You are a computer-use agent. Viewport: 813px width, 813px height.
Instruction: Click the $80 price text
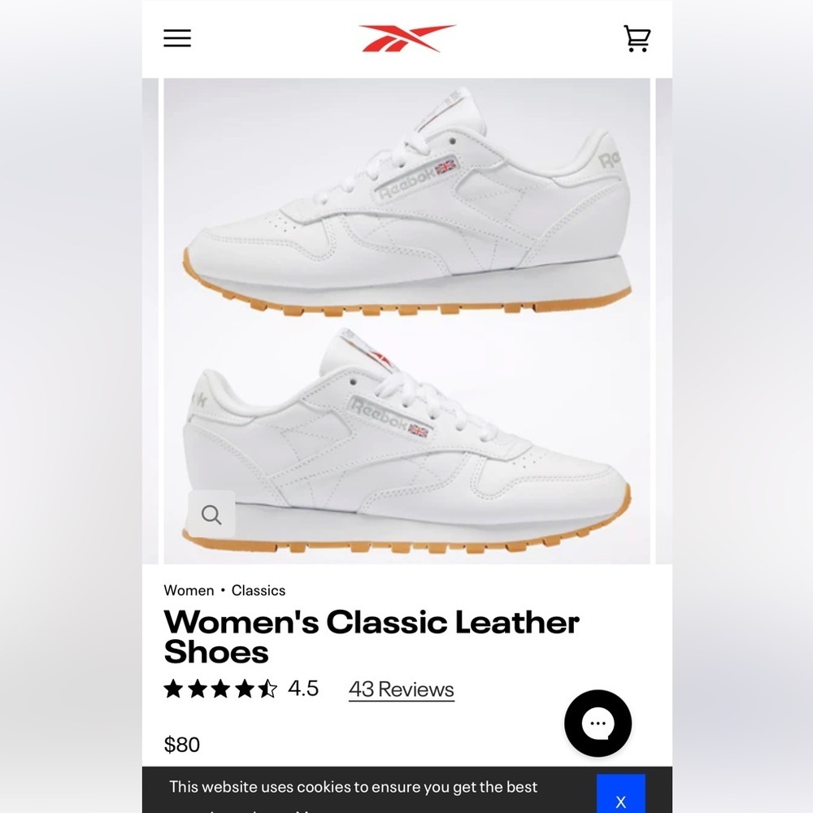pyautogui.click(x=182, y=745)
